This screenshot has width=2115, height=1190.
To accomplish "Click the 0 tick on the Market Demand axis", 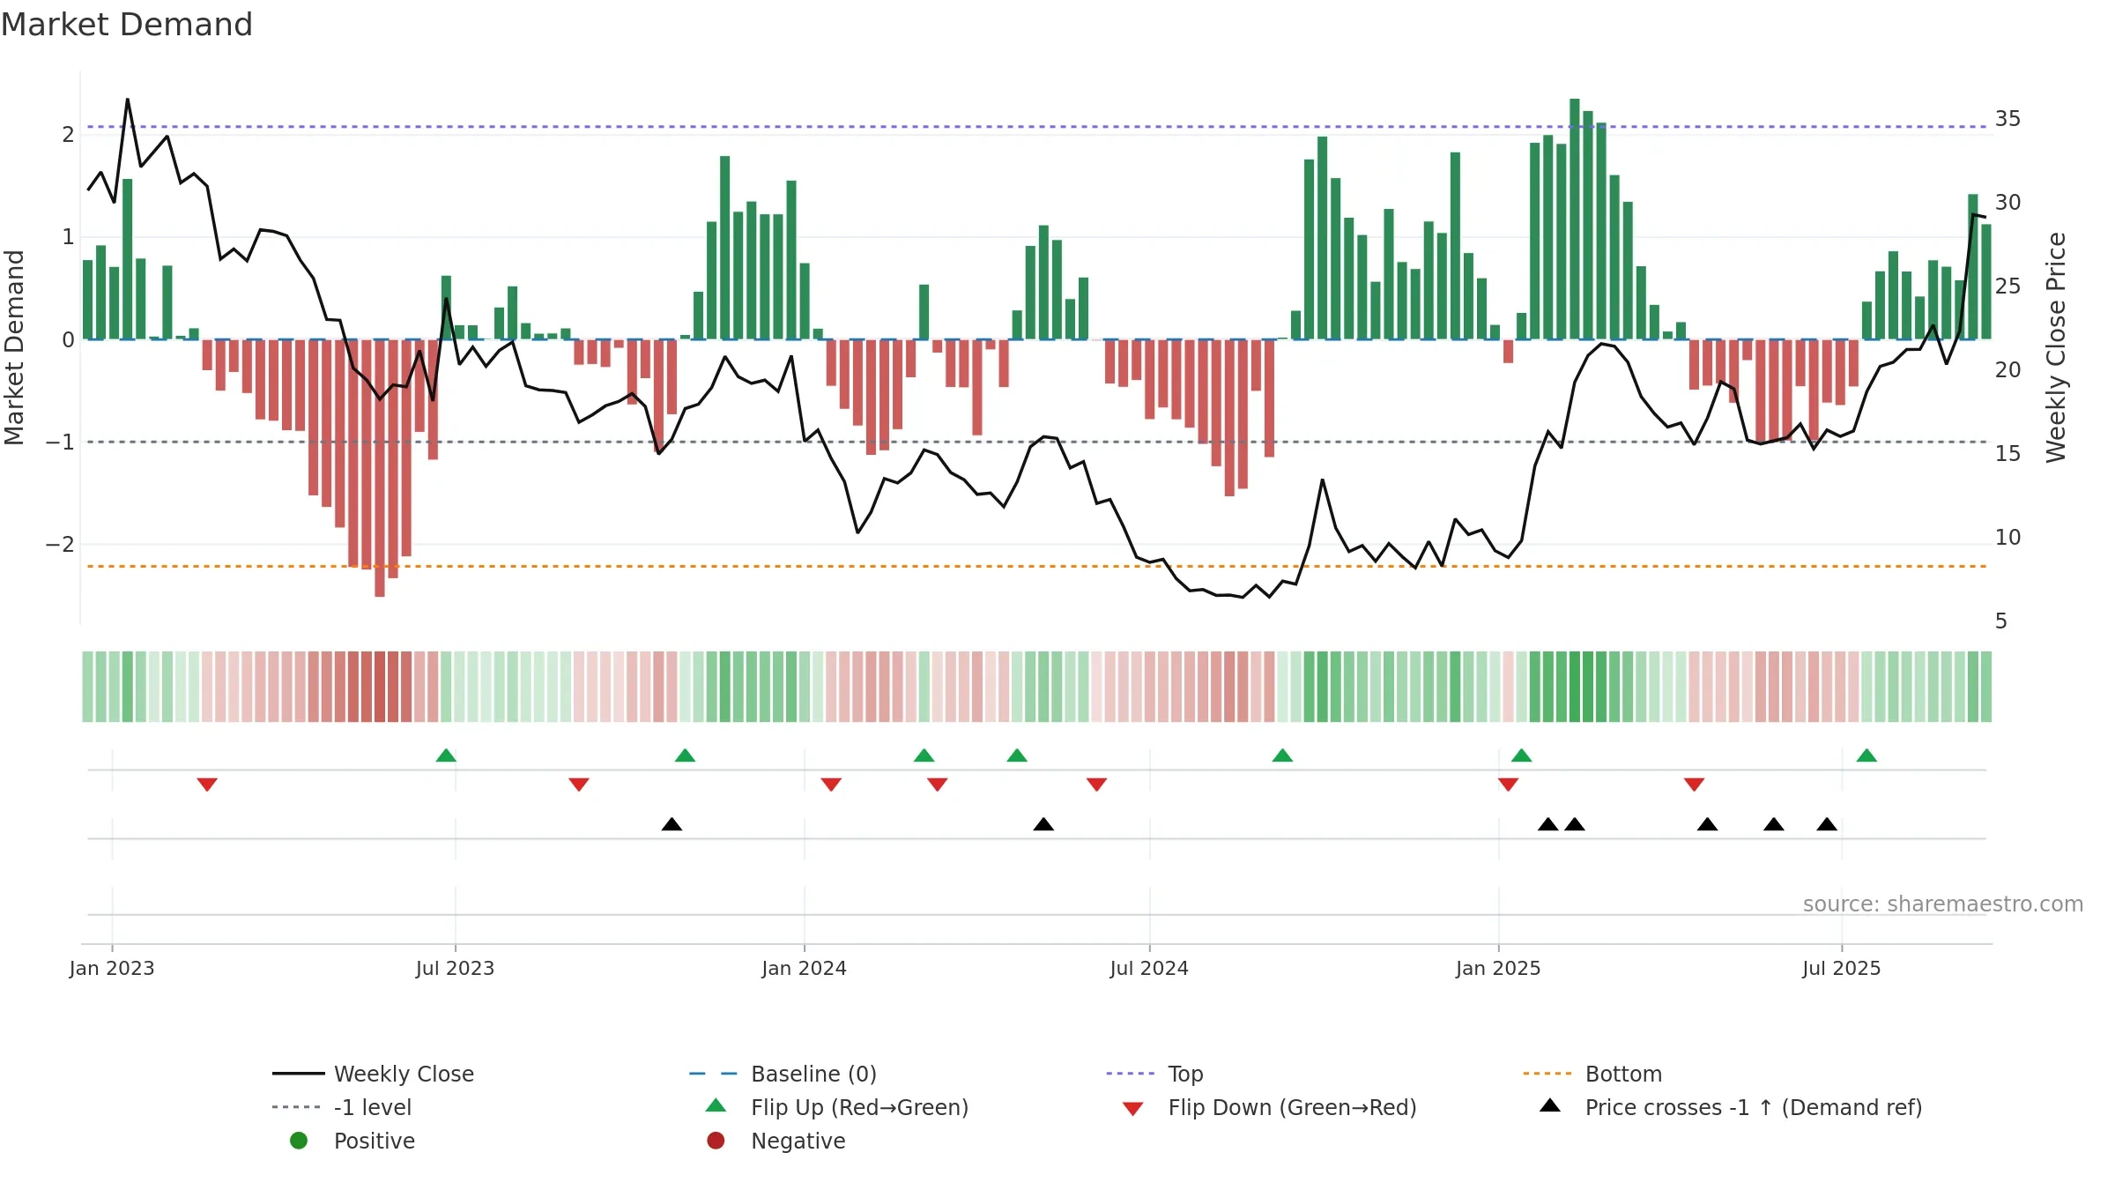I will click(x=68, y=340).
